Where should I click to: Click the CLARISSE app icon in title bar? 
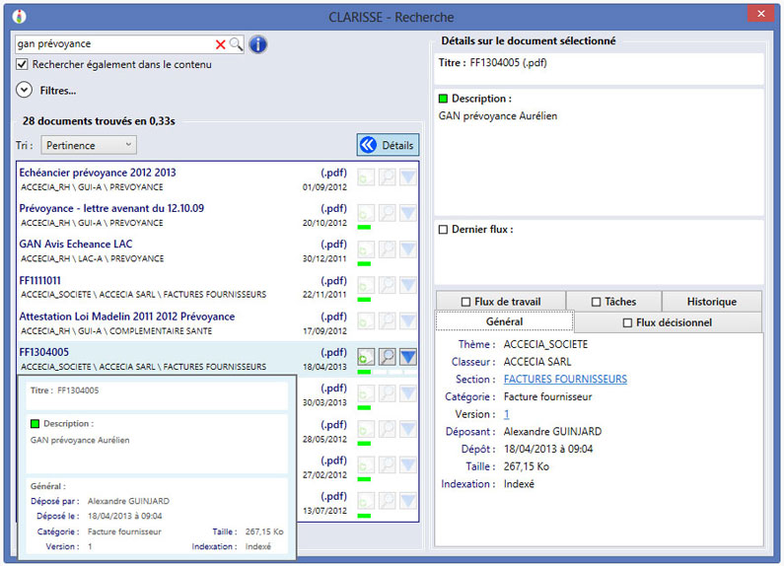[18, 16]
